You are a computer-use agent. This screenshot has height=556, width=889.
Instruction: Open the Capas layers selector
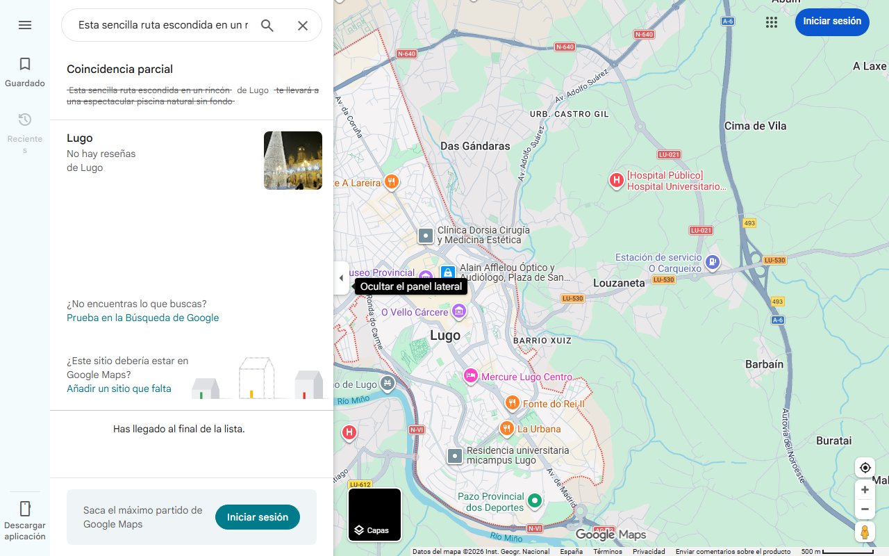[374, 515]
